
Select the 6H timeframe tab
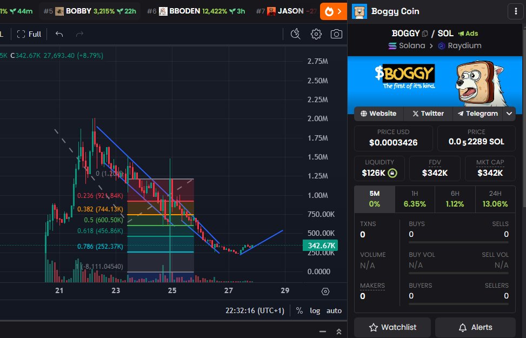(x=455, y=199)
